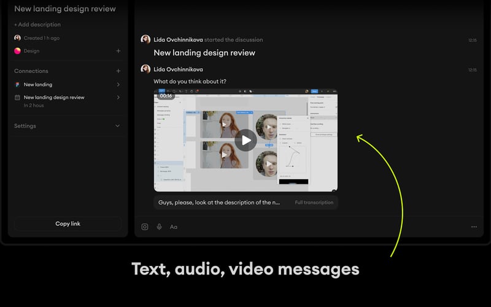Open text formatting with the Aa icon
Screen dimensions: 491x307
click(174, 227)
